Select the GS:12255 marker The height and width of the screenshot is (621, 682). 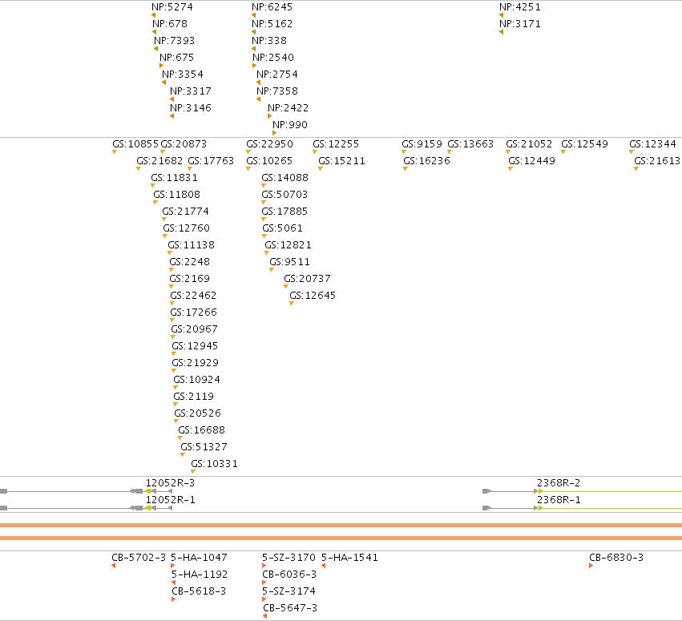click(315, 151)
